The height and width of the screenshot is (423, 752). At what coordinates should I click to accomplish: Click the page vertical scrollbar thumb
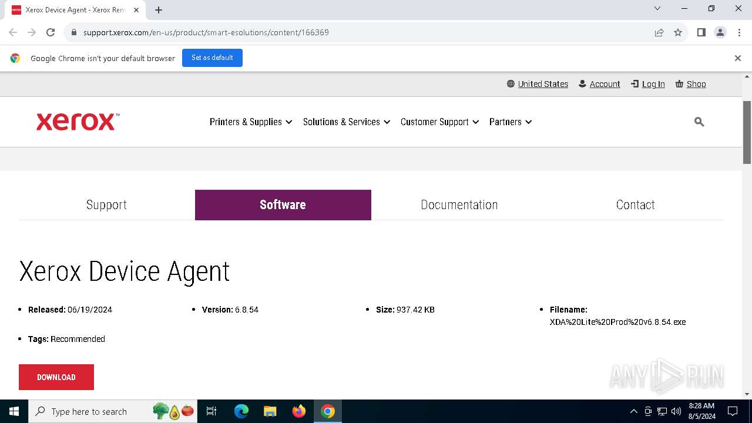747,132
